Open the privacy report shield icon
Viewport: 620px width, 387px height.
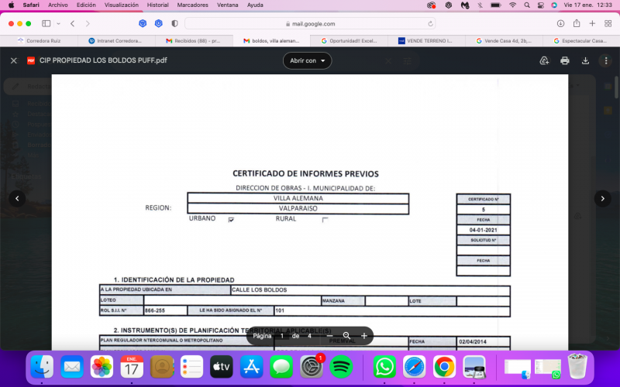coord(174,24)
